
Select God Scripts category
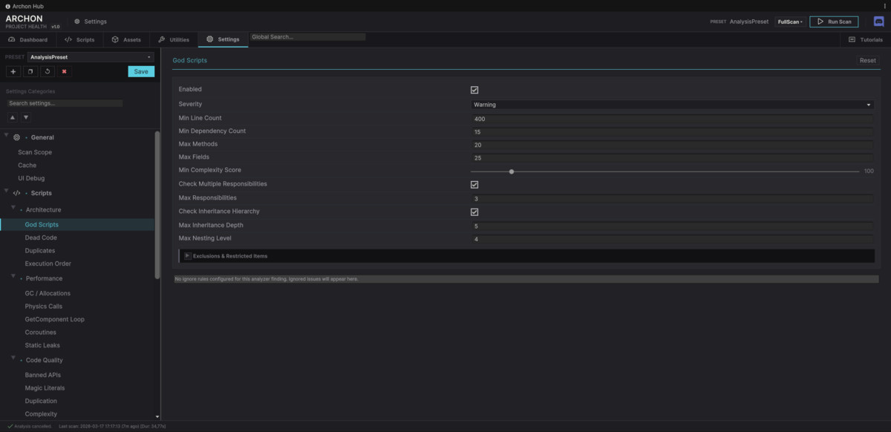point(77,224)
